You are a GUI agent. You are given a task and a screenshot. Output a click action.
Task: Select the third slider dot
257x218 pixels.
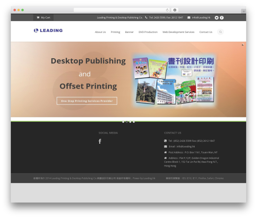pyautogui.click(x=131, y=122)
